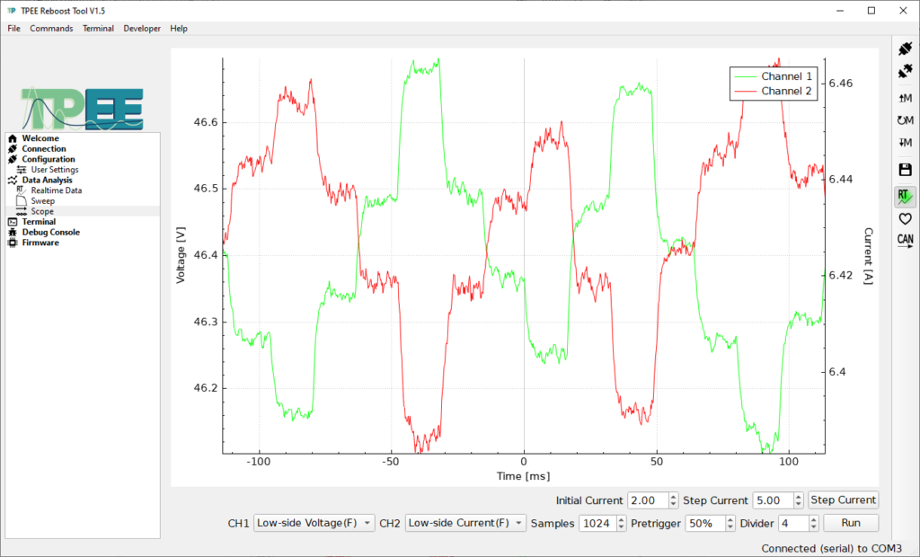Click the read motor config (↑M) icon
This screenshot has height=557, width=920.
[905, 97]
